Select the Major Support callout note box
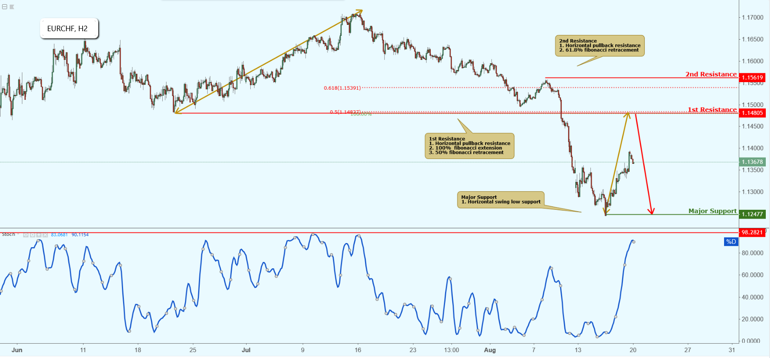Viewport: 770px width, 358px height. (x=501, y=200)
